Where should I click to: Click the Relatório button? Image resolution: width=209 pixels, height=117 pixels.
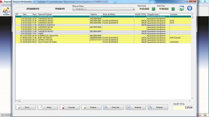(158, 107)
